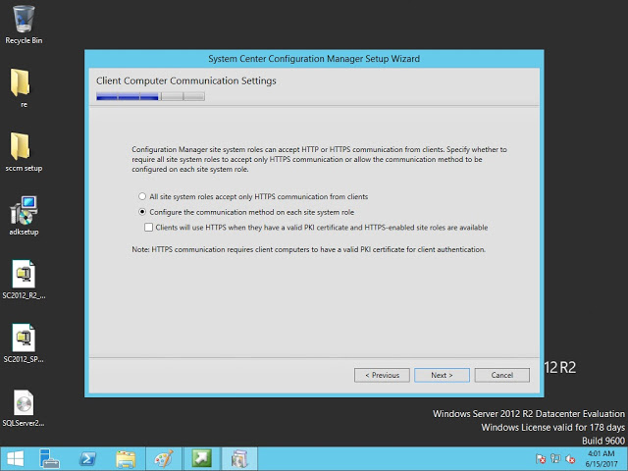
Task: Click the Previous button
Action: [x=382, y=375]
